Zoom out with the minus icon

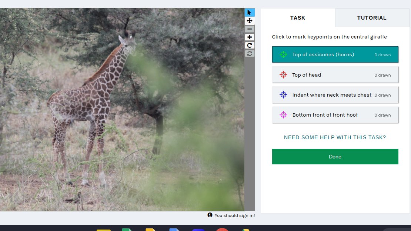pyautogui.click(x=249, y=29)
